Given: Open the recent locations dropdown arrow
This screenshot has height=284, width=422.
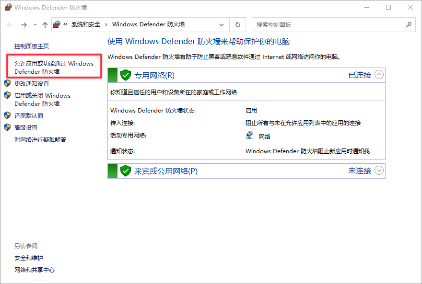Looking at the screenshot, I should click(35, 25).
